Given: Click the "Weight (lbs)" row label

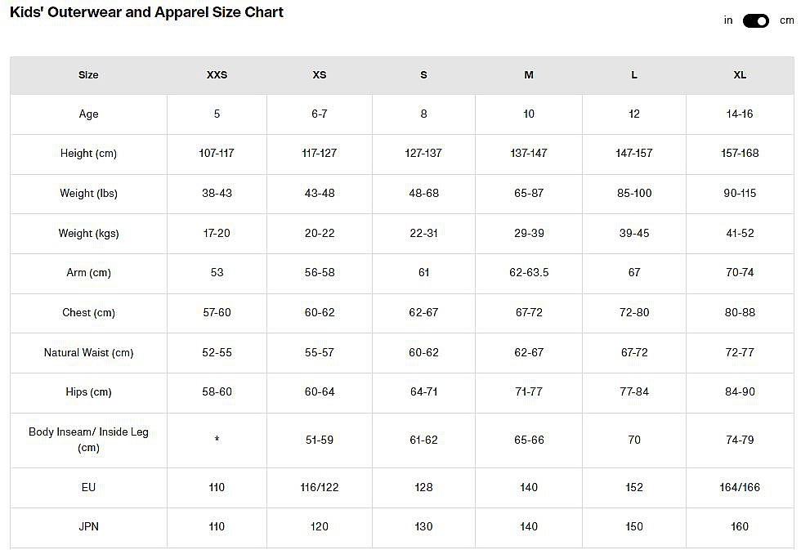Looking at the screenshot, I should pyautogui.click(x=88, y=194).
